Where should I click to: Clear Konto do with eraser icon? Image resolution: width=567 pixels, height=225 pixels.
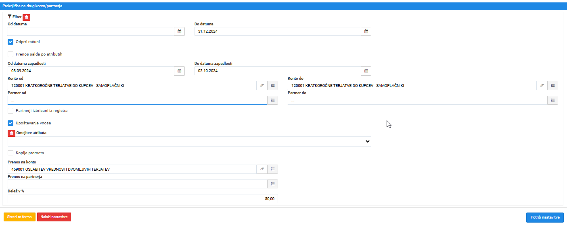coord(542,85)
